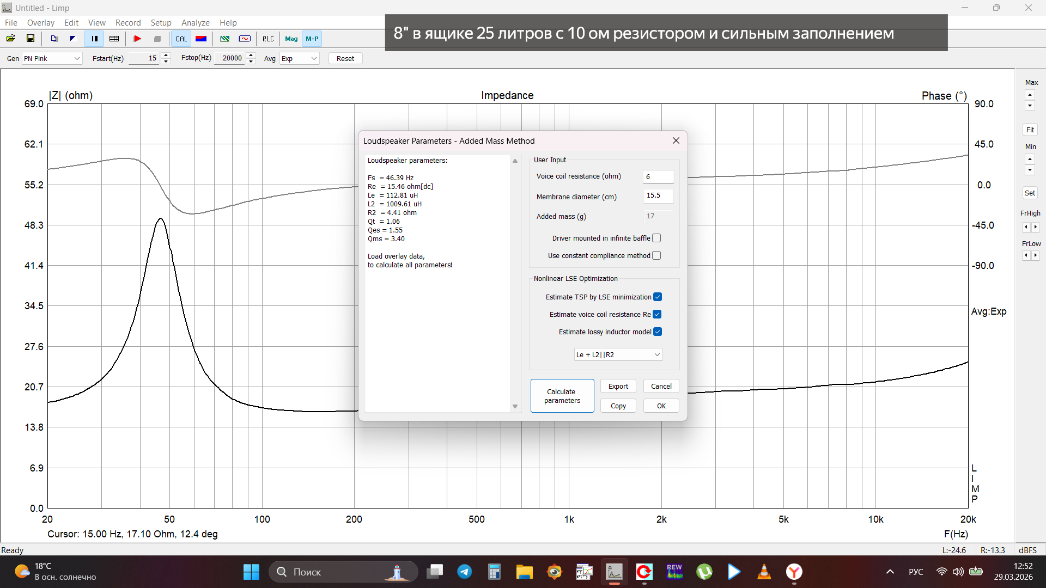Click the save floppy disk icon

[x=31, y=39]
